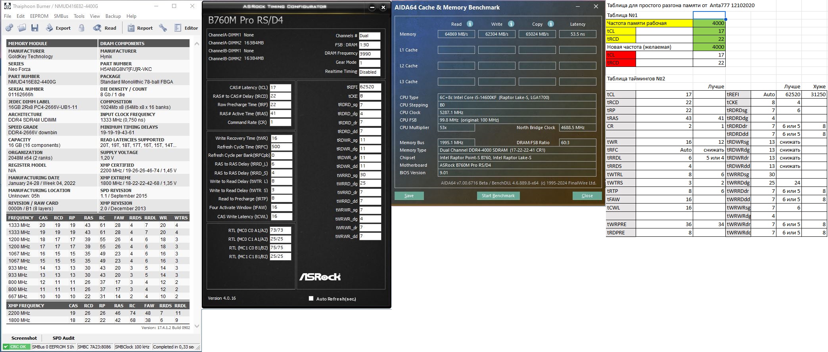Viewport: 828px width, 352px height.
Task: Click the scroll-down arrow in Thaiphoon panel
Action: tap(197, 326)
